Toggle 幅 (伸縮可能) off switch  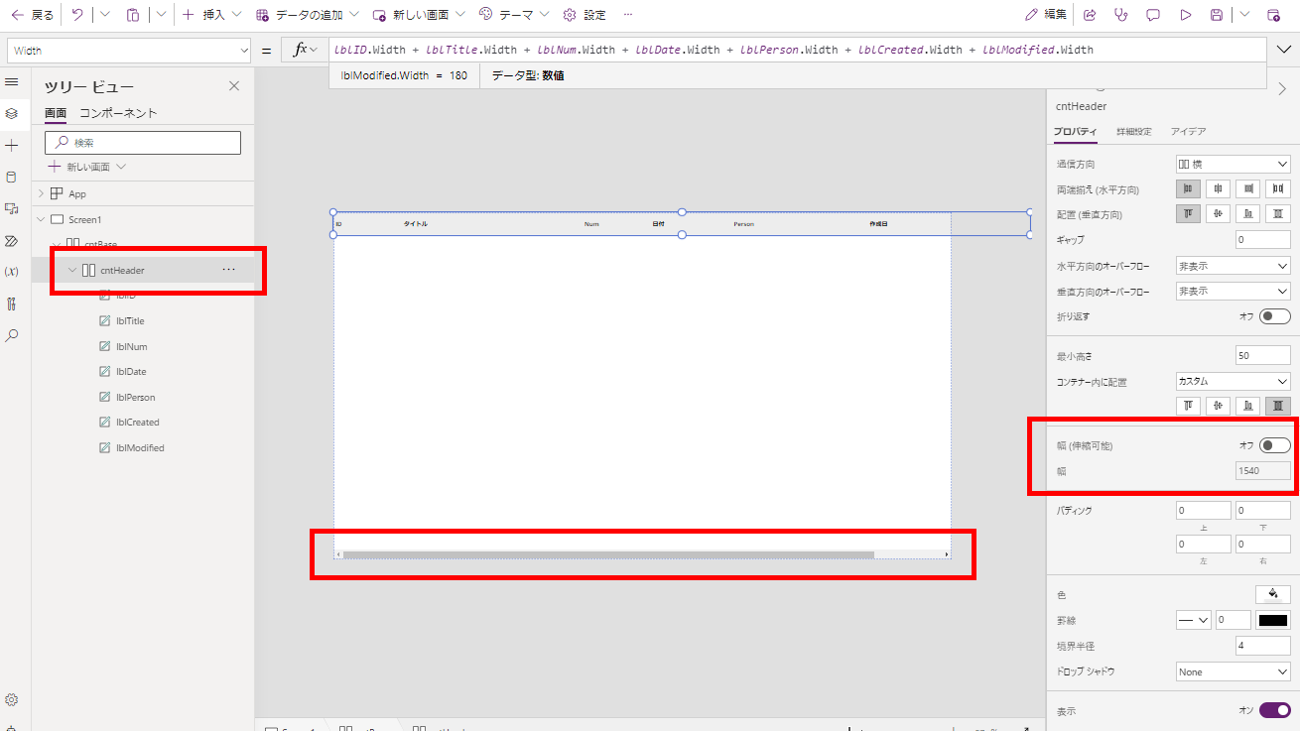pyautogui.click(x=1275, y=444)
